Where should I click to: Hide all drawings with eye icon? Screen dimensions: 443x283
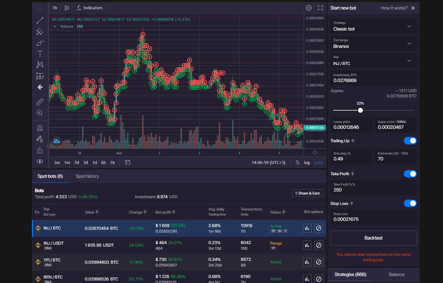tap(40, 161)
